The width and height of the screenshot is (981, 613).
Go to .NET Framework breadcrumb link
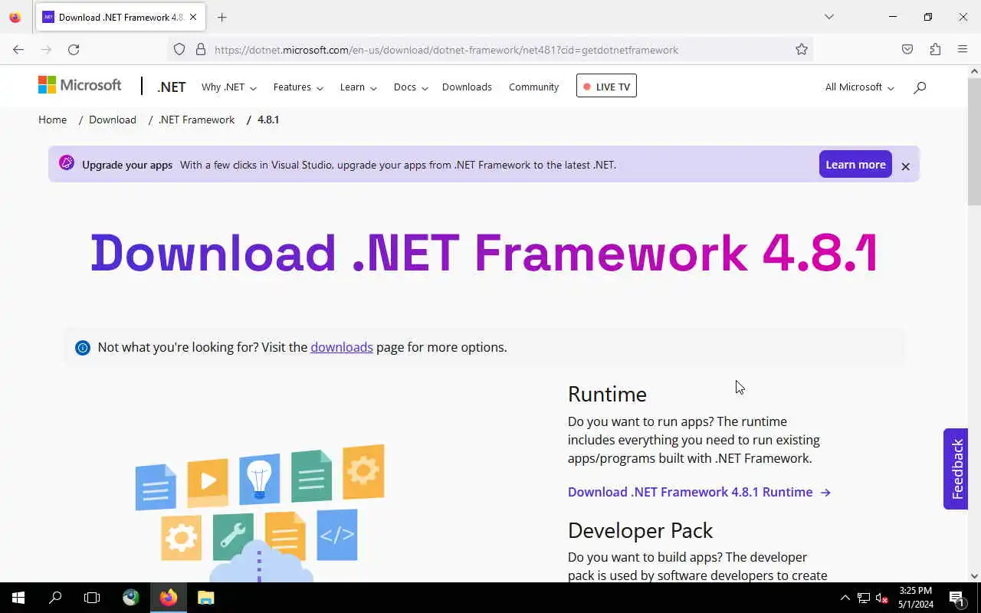coord(197,120)
